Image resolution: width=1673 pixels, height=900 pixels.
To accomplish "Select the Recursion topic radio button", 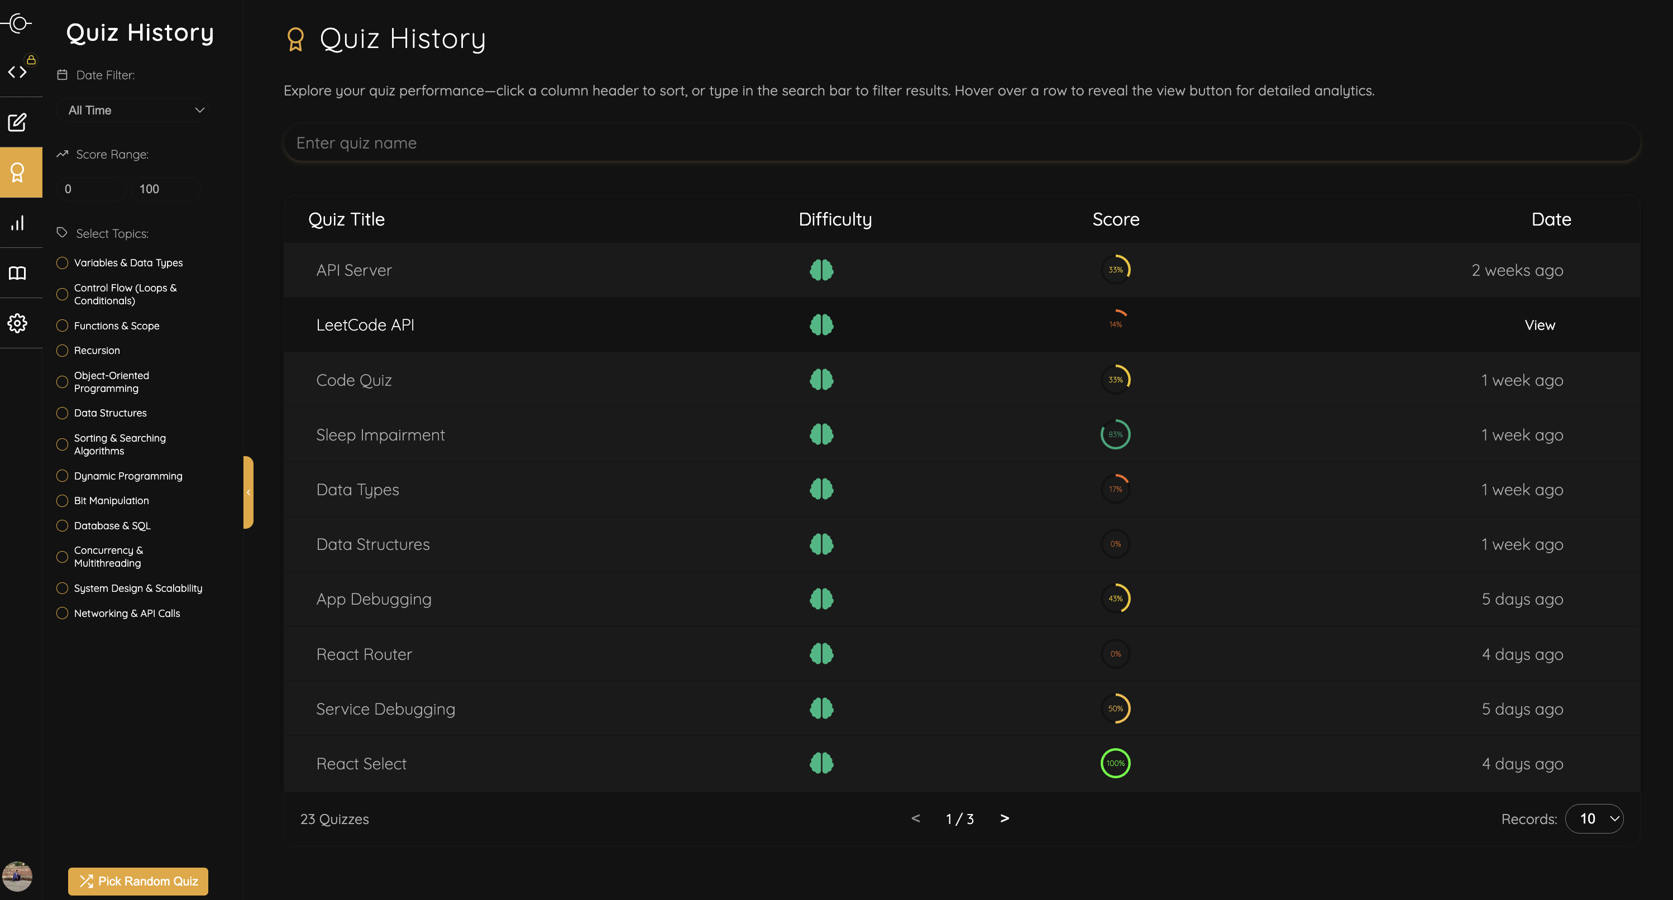I will coord(63,351).
